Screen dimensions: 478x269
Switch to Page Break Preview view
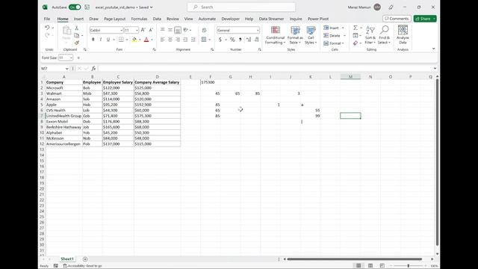click(x=382, y=266)
